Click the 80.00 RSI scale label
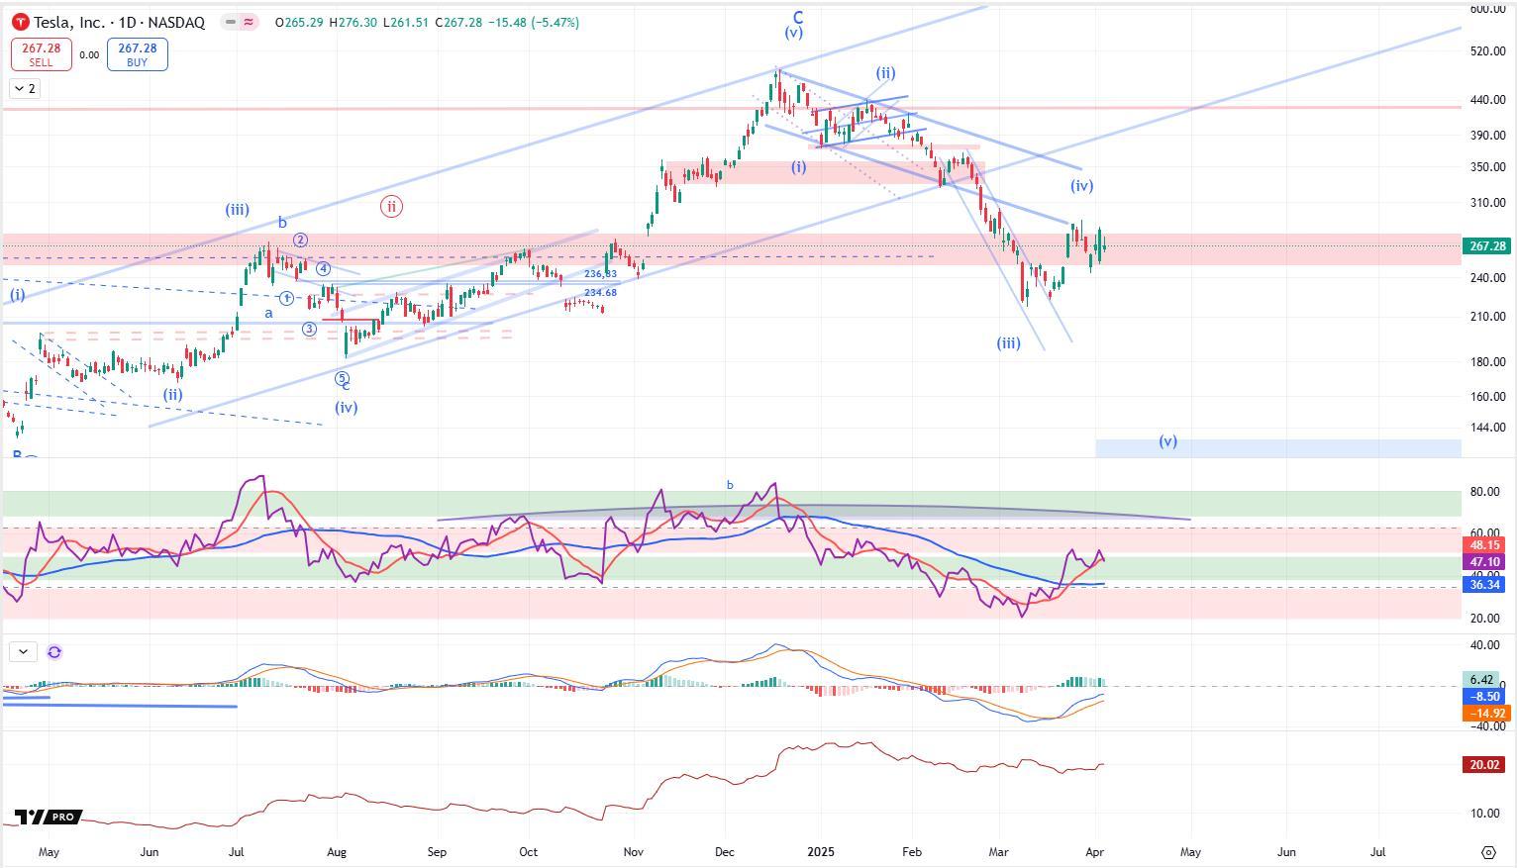The image size is (1517, 868). 1484,492
